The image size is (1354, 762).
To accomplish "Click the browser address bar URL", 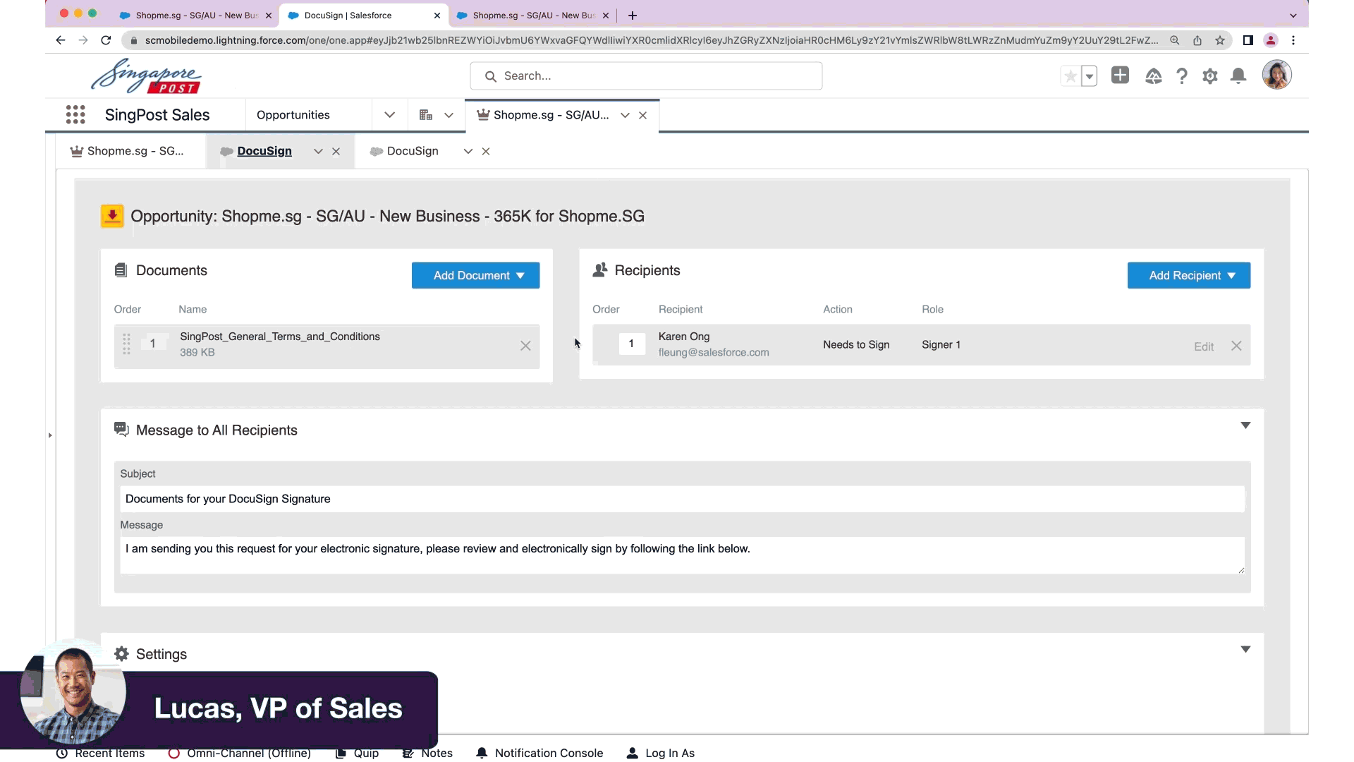I will 651,40.
